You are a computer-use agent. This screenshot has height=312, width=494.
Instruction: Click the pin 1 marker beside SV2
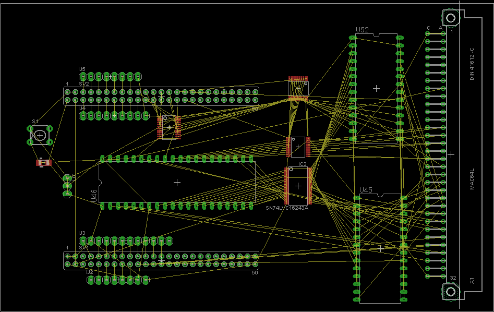(67, 84)
